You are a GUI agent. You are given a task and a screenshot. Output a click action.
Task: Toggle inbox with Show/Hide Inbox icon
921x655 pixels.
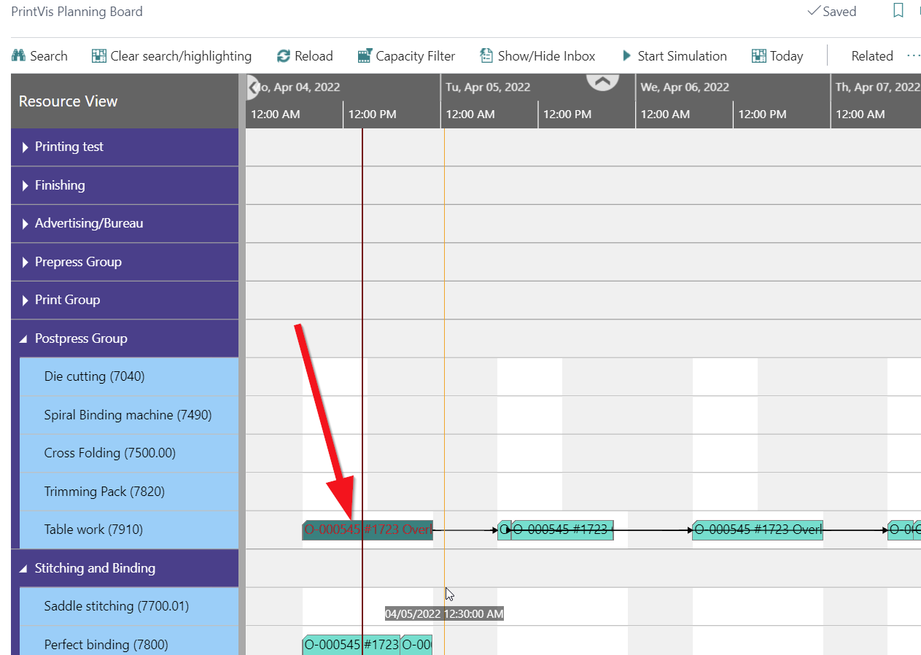(x=486, y=56)
